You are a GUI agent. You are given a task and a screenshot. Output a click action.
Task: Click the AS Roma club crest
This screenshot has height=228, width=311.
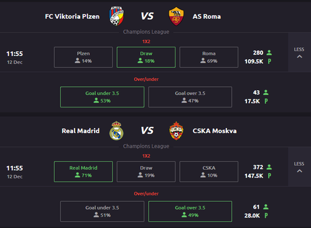point(176,16)
